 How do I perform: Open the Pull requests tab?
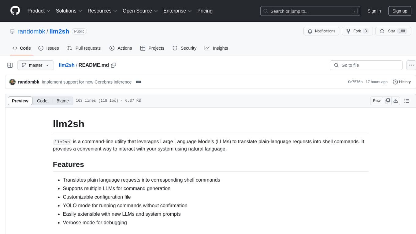click(84, 48)
